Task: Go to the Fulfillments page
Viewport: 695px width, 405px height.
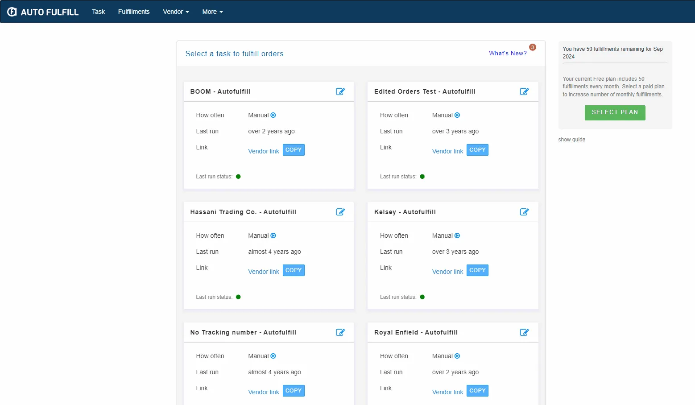Action: pyautogui.click(x=134, y=12)
